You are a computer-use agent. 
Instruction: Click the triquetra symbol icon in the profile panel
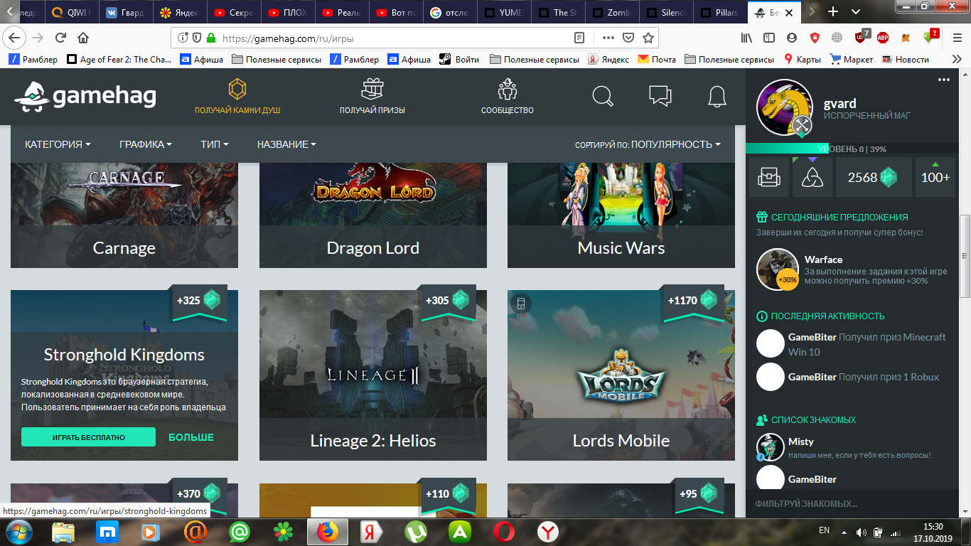pos(812,177)
